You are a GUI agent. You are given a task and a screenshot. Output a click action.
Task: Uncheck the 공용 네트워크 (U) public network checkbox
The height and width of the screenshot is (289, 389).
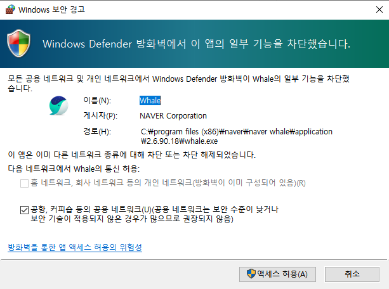pyautogui.click(x=24, y=210)
